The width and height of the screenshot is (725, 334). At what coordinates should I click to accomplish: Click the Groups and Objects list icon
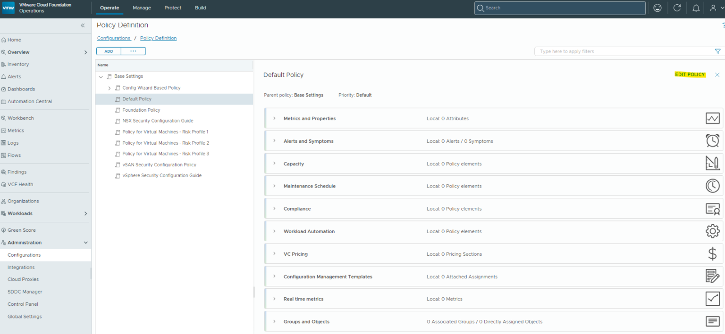coord(712,321)
